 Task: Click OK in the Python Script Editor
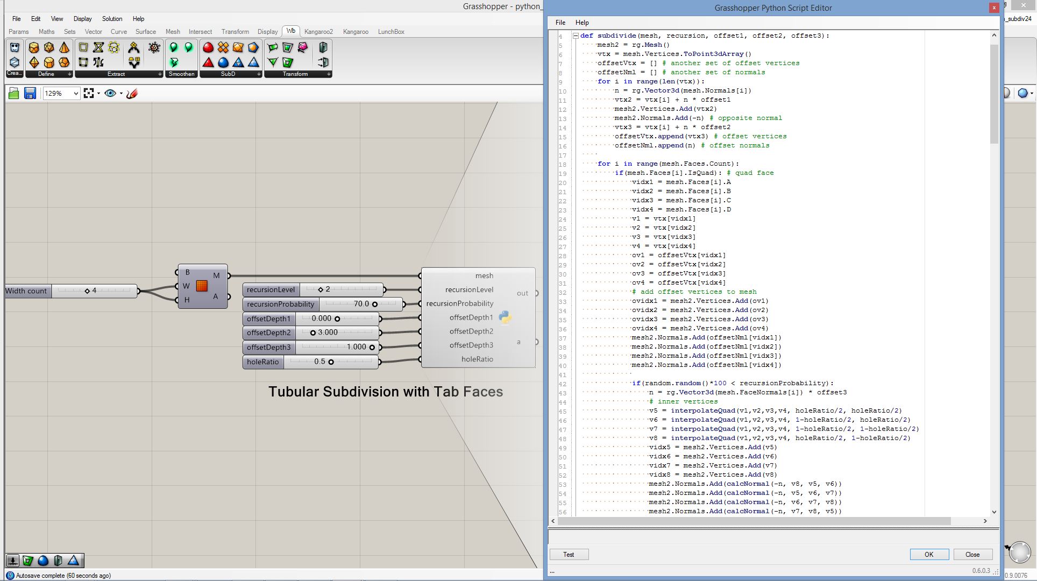click(x=929, y=555)
